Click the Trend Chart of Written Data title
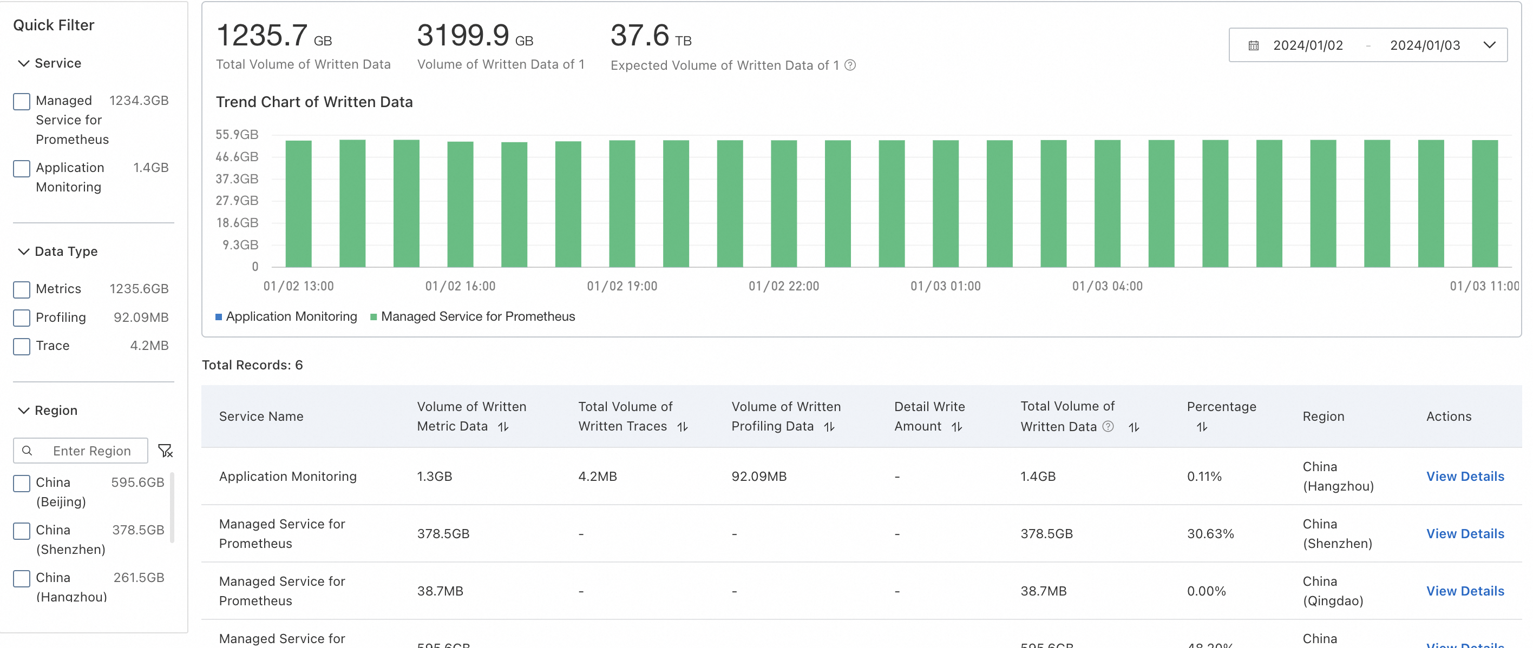The height and width of the screenshot is (648, 1533). point(314,102)
